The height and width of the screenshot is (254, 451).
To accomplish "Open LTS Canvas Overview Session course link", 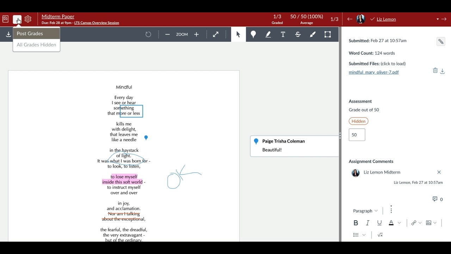I will [x=97, y=23].
